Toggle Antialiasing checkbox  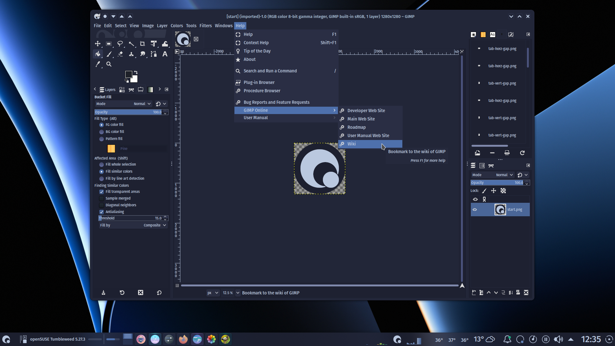pos(102,212)
